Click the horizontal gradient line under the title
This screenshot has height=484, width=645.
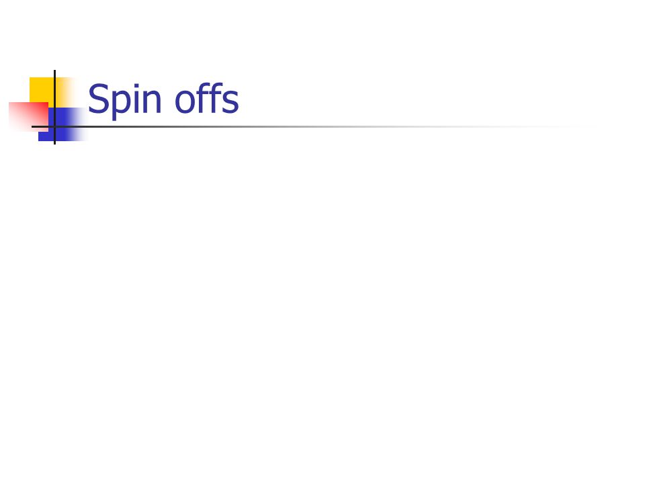pyautogui.click(x=312, y=127)
